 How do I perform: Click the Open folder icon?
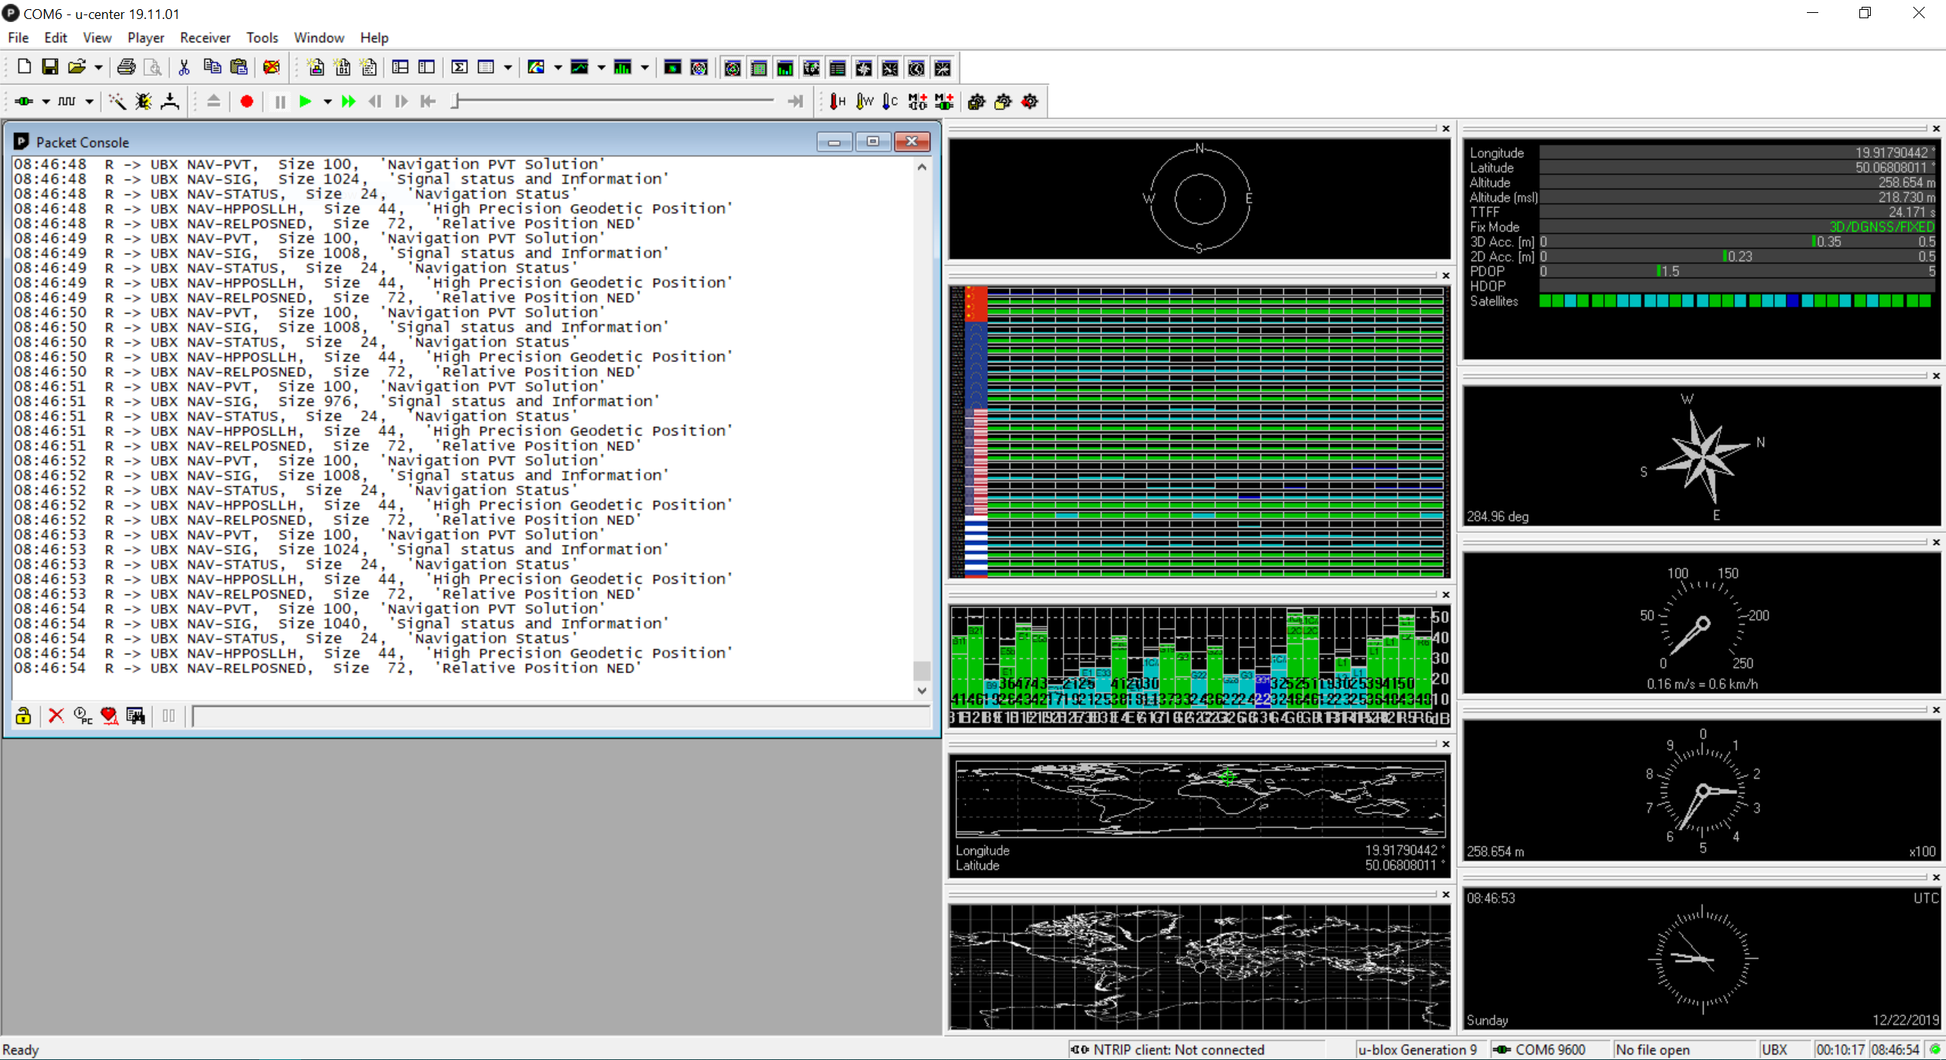pos(76,68)
